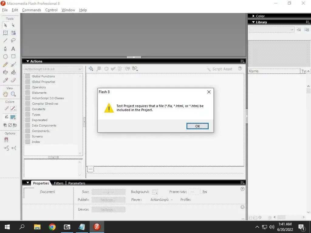311x233 pixels.
Task: Select the Pen tool
Action: click(x=5, y=49)
